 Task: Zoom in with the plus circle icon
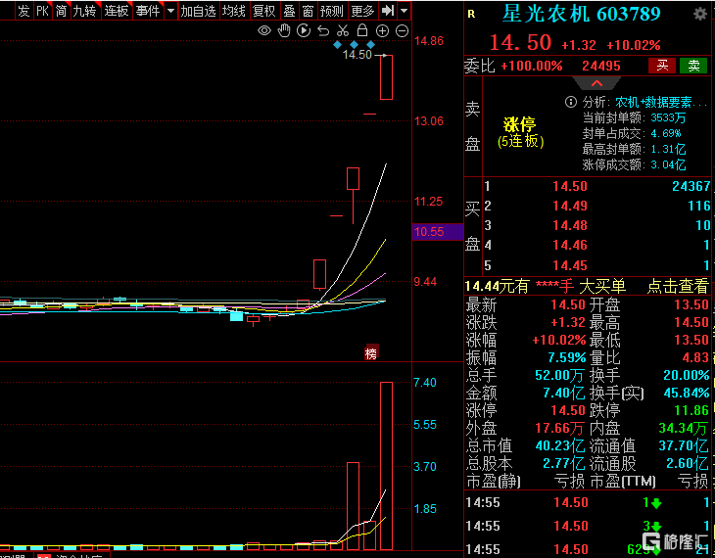pos(382,31)
